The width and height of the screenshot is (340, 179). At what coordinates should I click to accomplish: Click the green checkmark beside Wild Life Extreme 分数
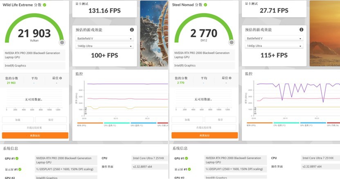pyautogui.click(x=45, y=5)
